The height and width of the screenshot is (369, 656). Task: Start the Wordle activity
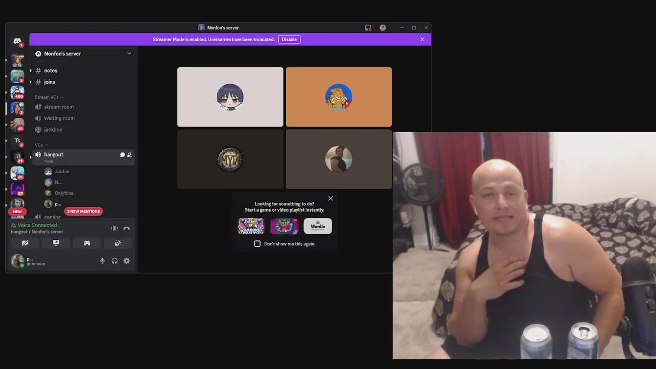point(318,226)
